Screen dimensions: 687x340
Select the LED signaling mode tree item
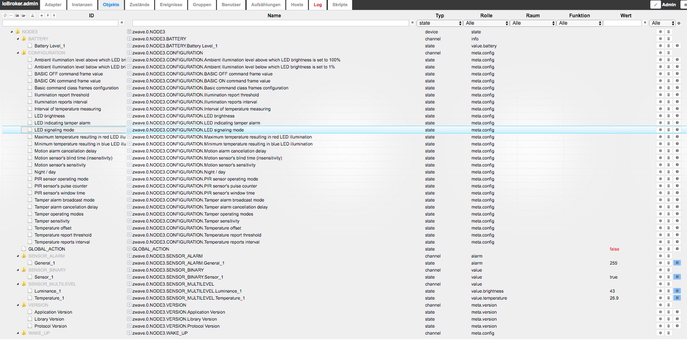point(54,130)
